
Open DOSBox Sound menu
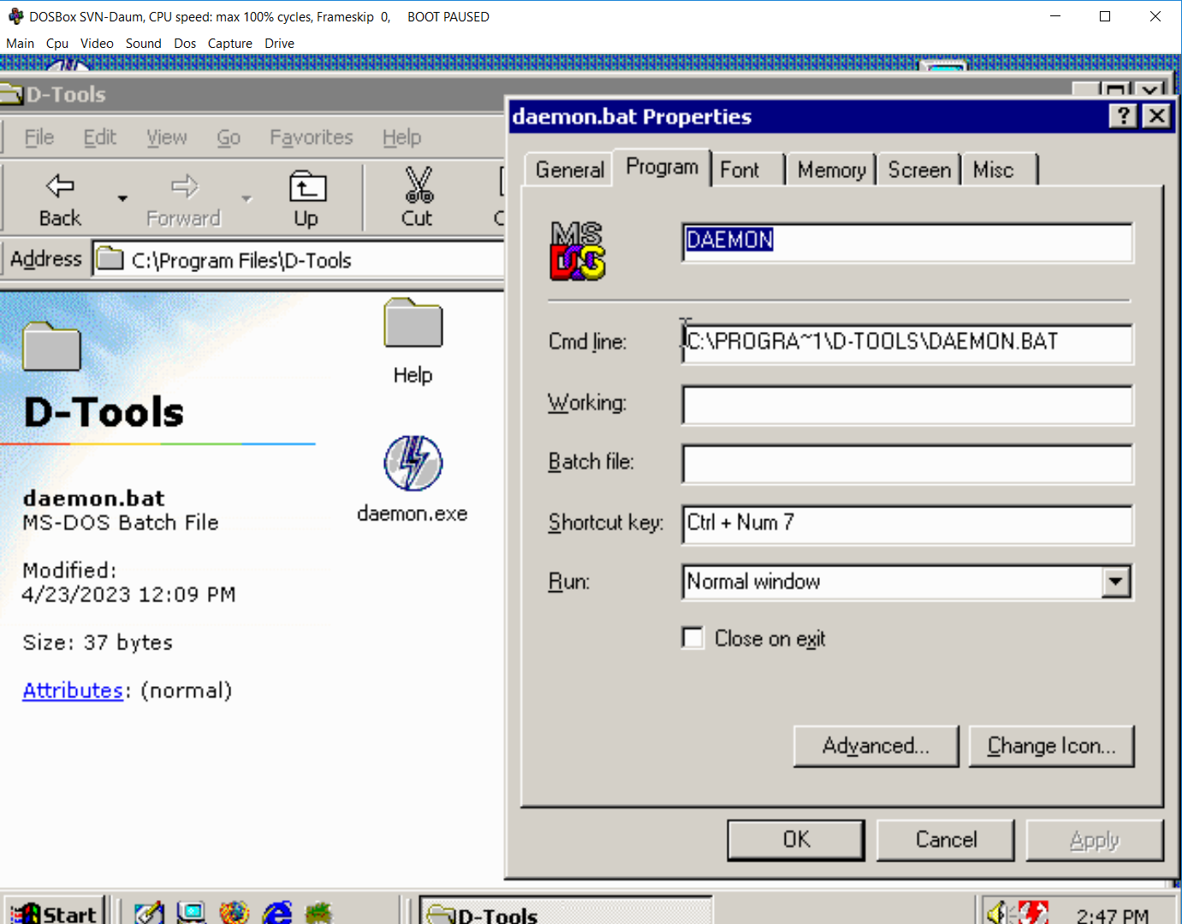click(144, 44)
